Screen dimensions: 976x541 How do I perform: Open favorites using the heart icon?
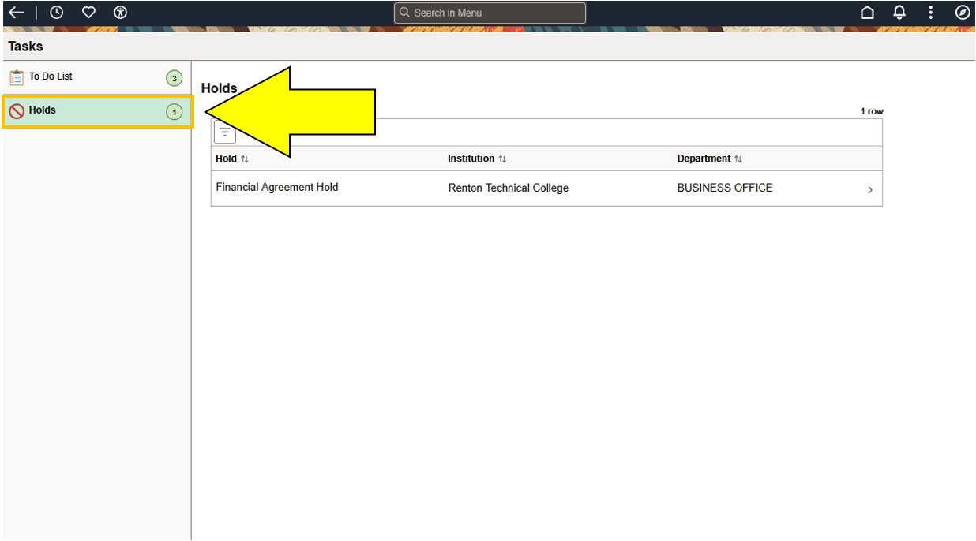(x=88, y=12)
